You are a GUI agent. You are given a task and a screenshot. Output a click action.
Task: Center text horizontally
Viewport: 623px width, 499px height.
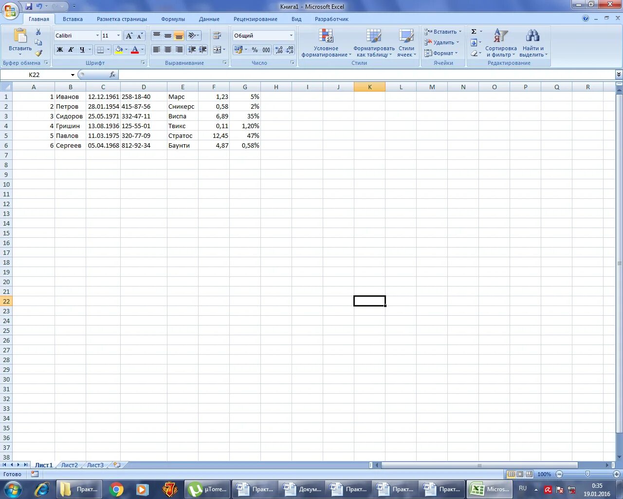coord(168,50)
